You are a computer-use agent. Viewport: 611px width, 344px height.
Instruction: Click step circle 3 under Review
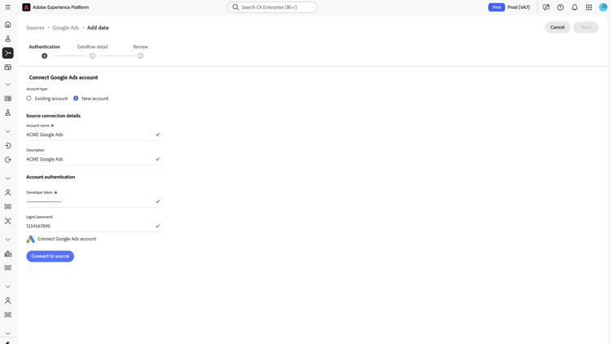coord(141,55)
